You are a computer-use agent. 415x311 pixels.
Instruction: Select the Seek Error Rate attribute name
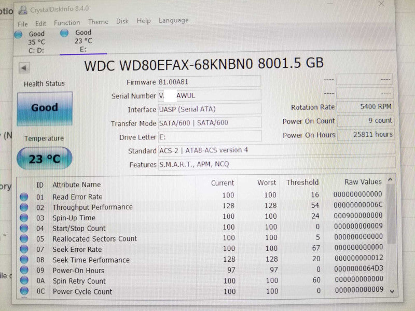[x=77, y=249]
